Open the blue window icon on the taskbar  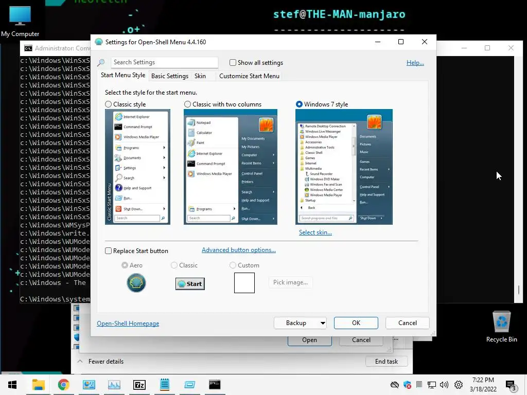189,385
